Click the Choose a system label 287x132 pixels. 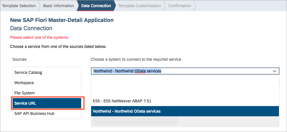(136, 59)
